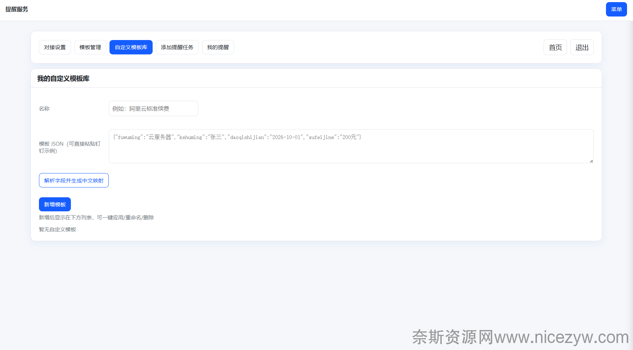Viewport: 633px width, 350px height.
Task: Click the 暂无自定义模板 empty list text
Action: pos(58,230)
